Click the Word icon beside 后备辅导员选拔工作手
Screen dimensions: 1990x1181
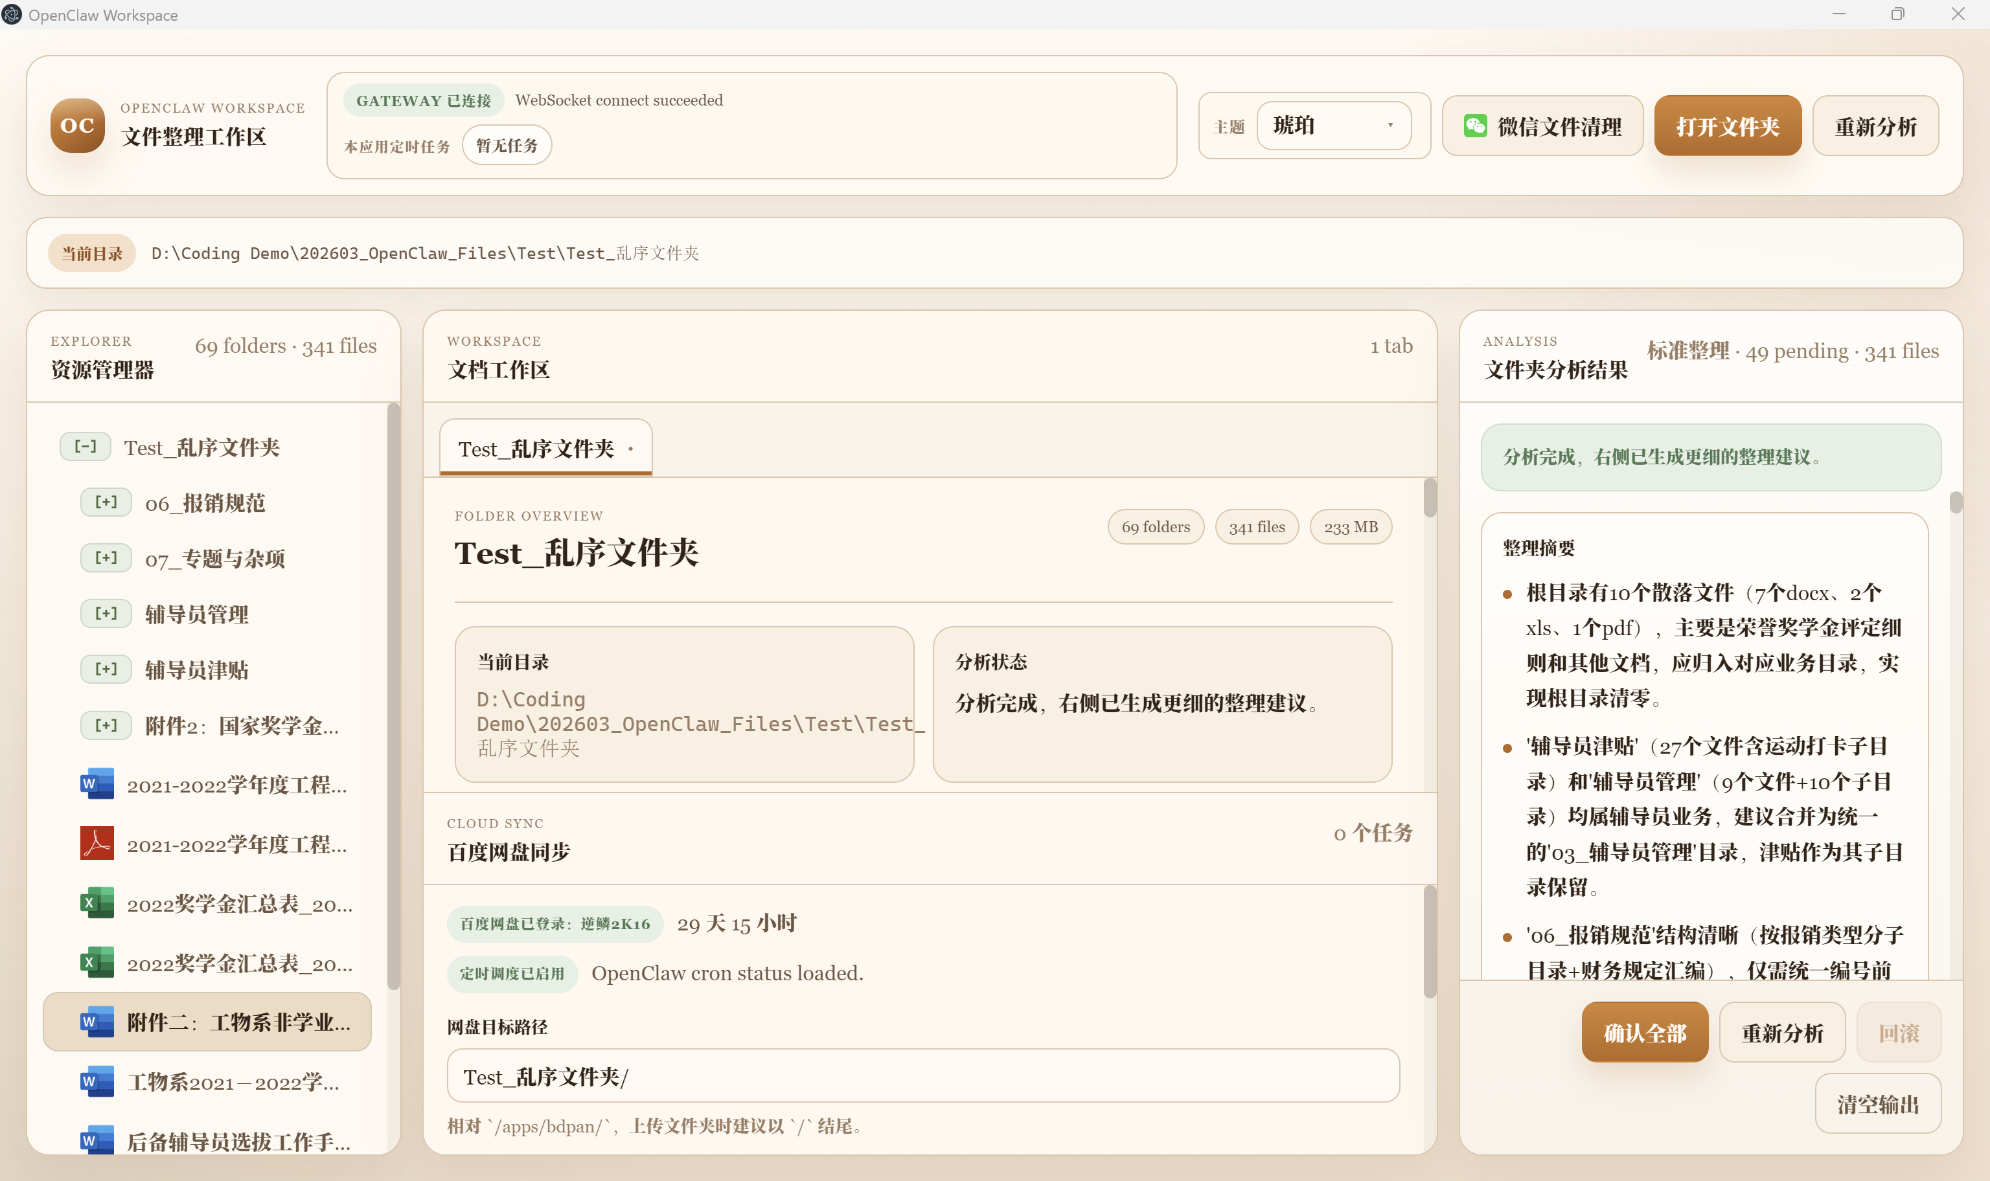point(97,1140)
